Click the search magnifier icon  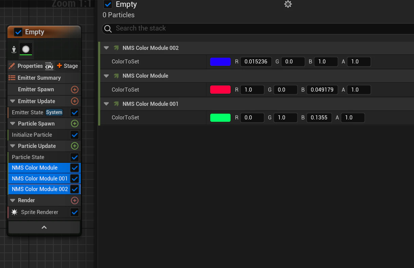click(x=108, y=28)
